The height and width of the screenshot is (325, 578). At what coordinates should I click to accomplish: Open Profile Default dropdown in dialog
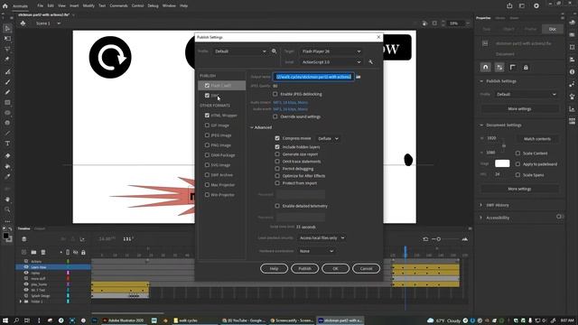[x=240, y=51]
